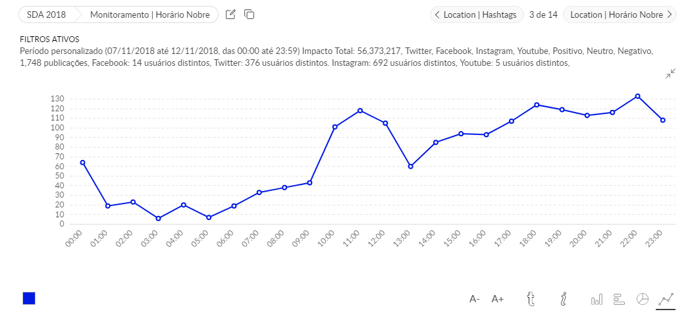The image size is (690, 324).
Task: Select the line chart view icon
Action: click(666, 300)
